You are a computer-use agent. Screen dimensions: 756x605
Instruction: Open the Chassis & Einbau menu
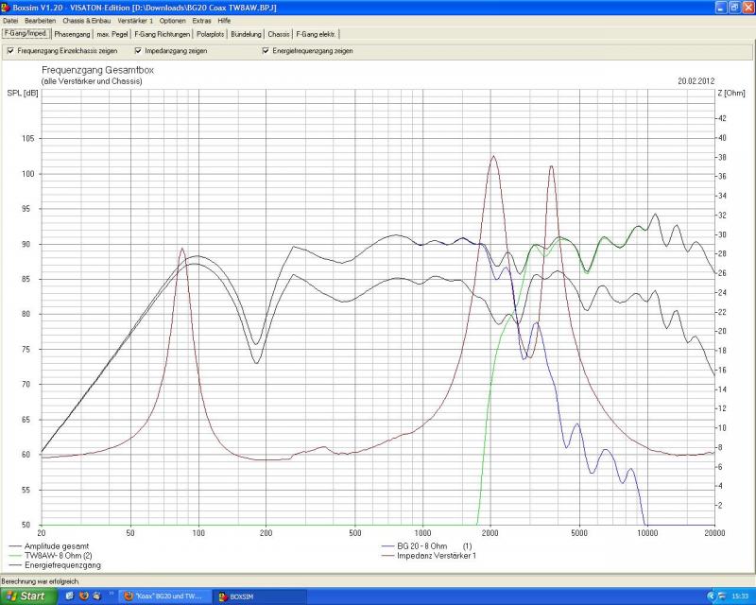click(88, 20)
